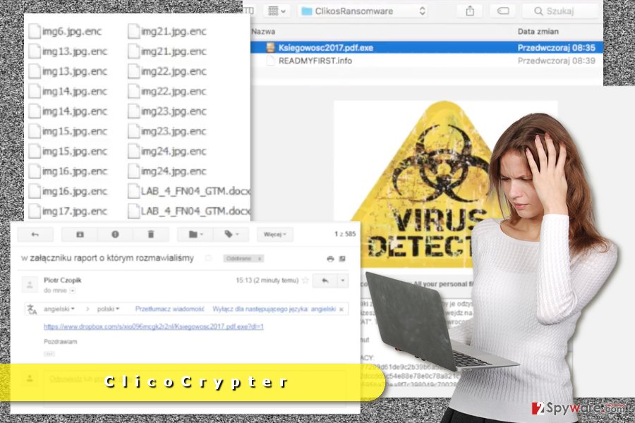
Task: Open the move-to folder dropdown in Gmail
Action: [x=195, y=234]
